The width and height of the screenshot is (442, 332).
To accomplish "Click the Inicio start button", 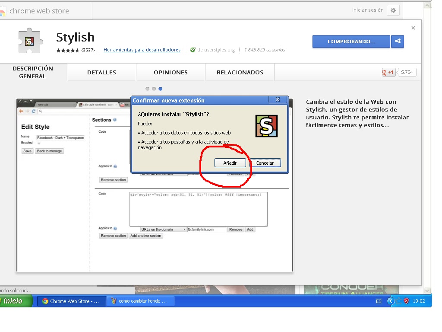I will 16,301.
